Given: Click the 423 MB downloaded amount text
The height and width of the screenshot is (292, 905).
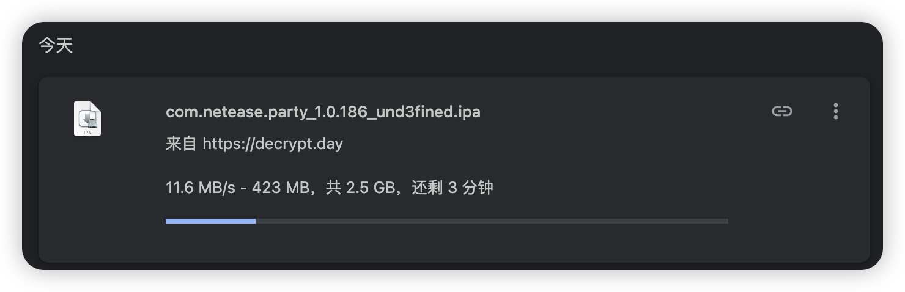Looking at the screenshot, I should click(280, 188).
